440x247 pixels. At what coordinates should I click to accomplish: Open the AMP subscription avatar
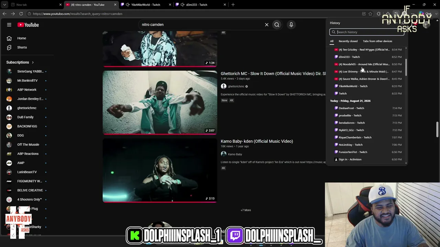click(9, 163)
